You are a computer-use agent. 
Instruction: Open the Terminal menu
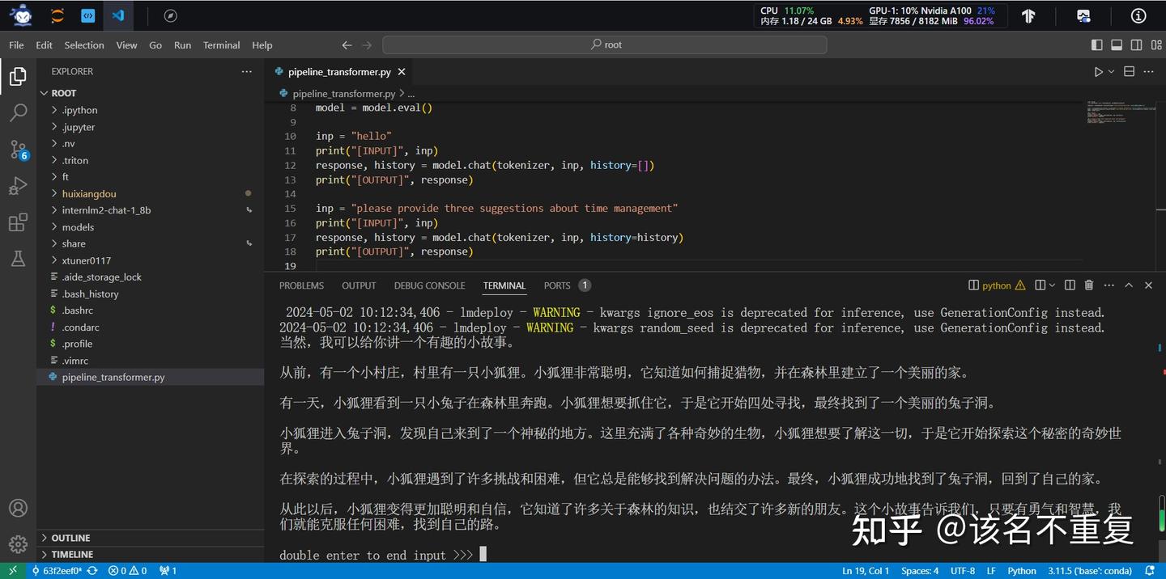pos(220,44)
